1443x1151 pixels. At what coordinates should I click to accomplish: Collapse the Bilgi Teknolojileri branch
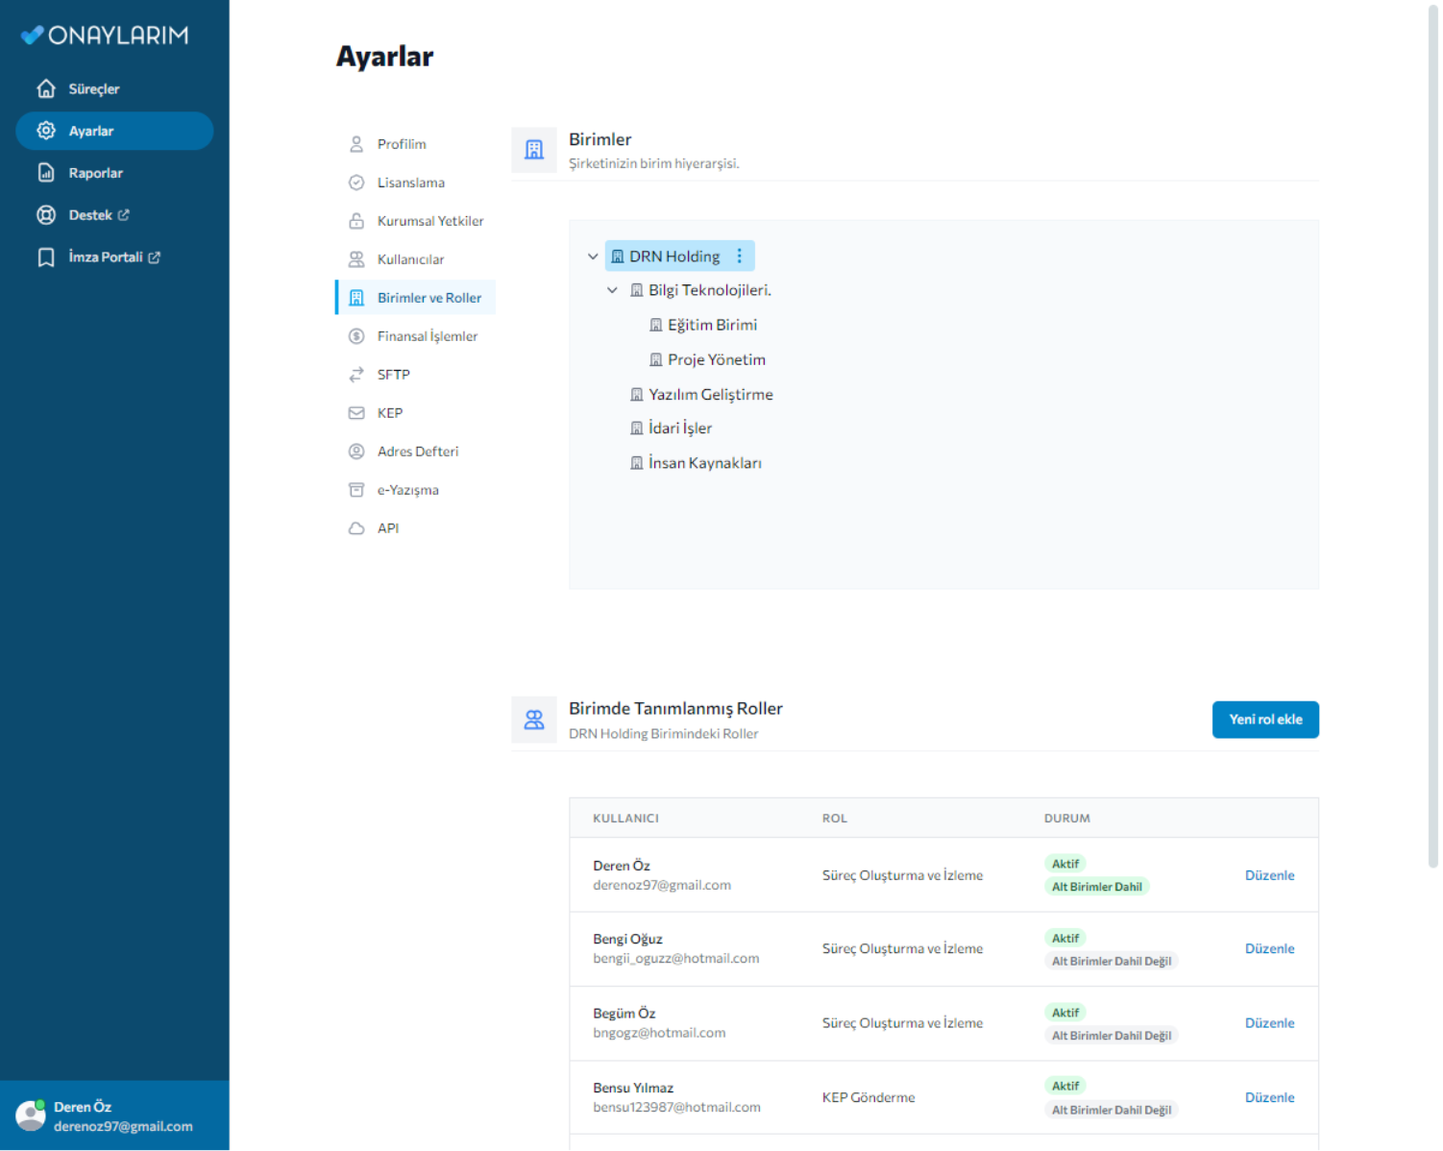[x=612, y=290]
